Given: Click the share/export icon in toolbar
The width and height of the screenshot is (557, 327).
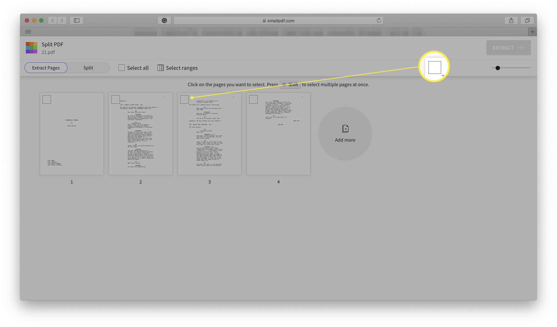Looking at the screenshot, I should (511, 20).
